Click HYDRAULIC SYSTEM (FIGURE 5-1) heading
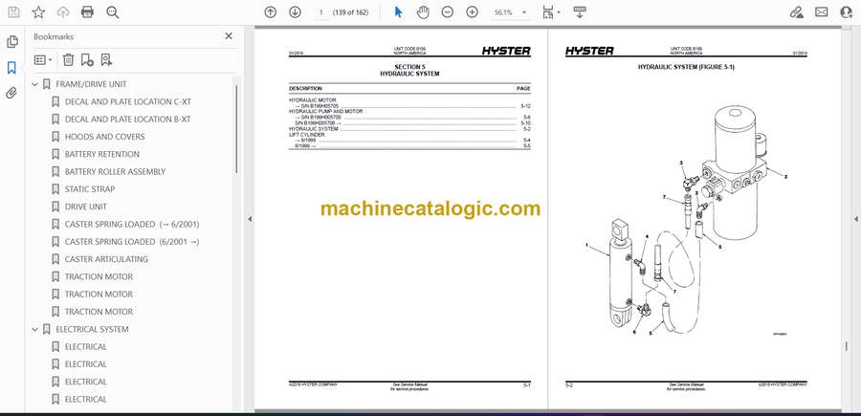 (x=686, y=67)
